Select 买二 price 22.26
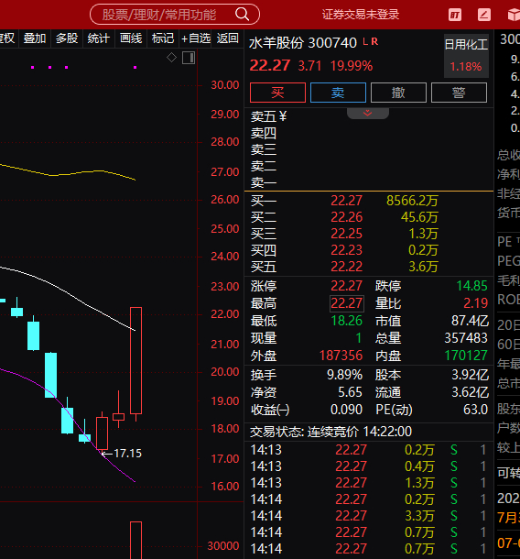Viewport: 520px width, 559px height. 347,217
